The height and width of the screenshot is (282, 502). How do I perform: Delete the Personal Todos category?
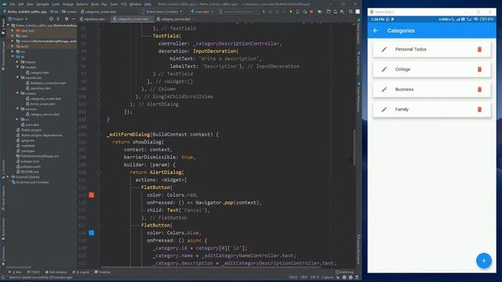(479, 49)
